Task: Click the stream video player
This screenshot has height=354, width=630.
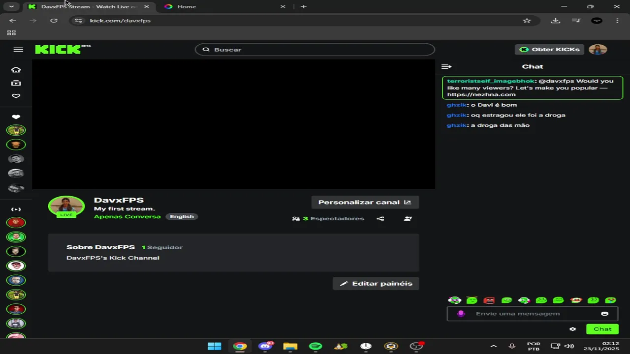Action: click(x=233, y=124)
